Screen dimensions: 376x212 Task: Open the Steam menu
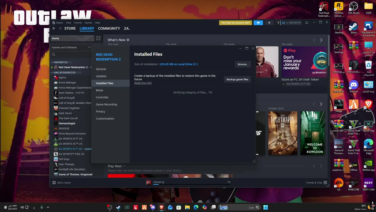click(59, 23)
